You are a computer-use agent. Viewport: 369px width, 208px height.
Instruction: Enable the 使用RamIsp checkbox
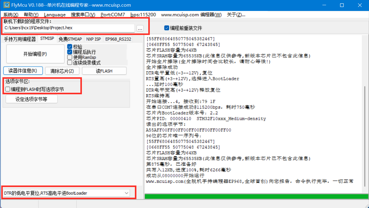(x=70, y=57)
